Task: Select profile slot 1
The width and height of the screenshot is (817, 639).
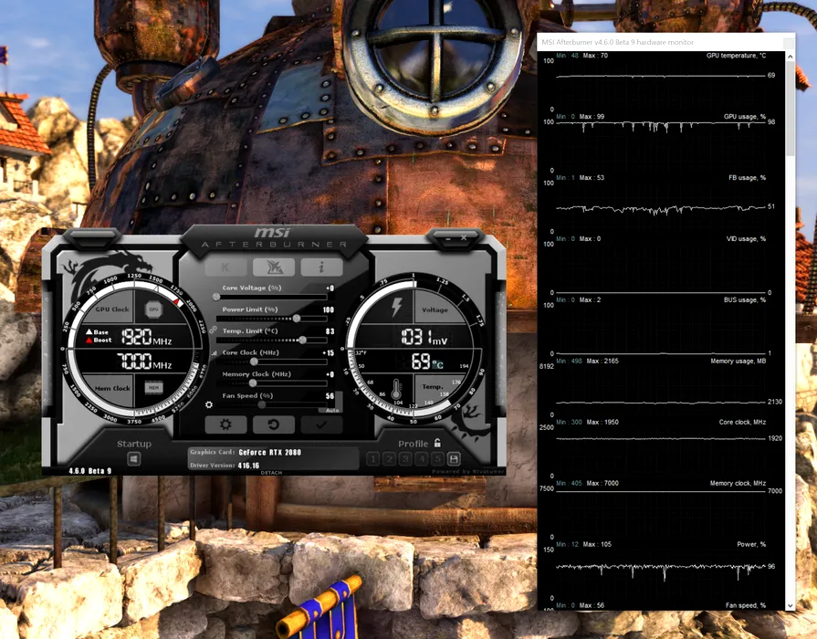Action: click(372, 459)
